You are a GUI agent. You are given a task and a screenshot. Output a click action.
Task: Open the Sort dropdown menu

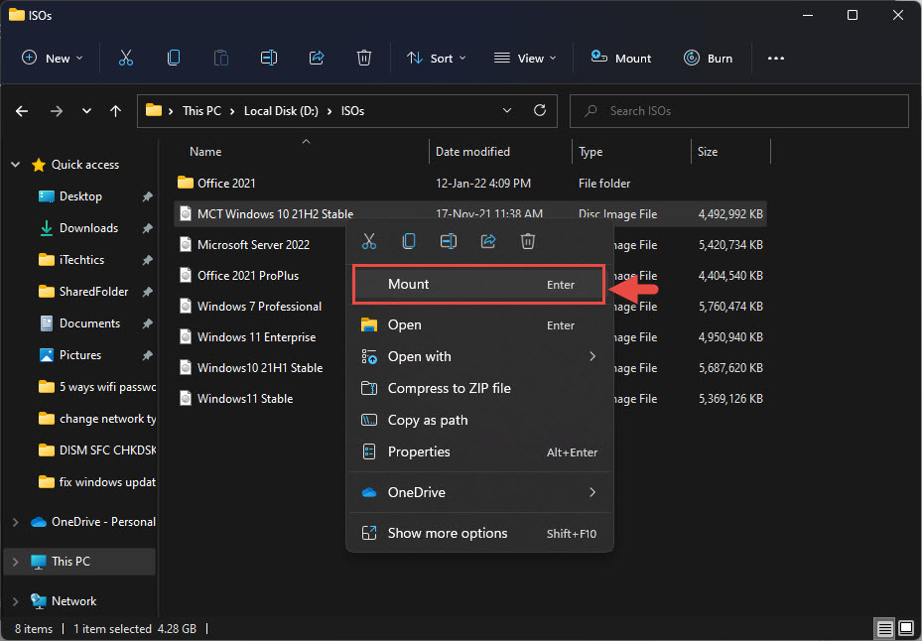[436, 58]
